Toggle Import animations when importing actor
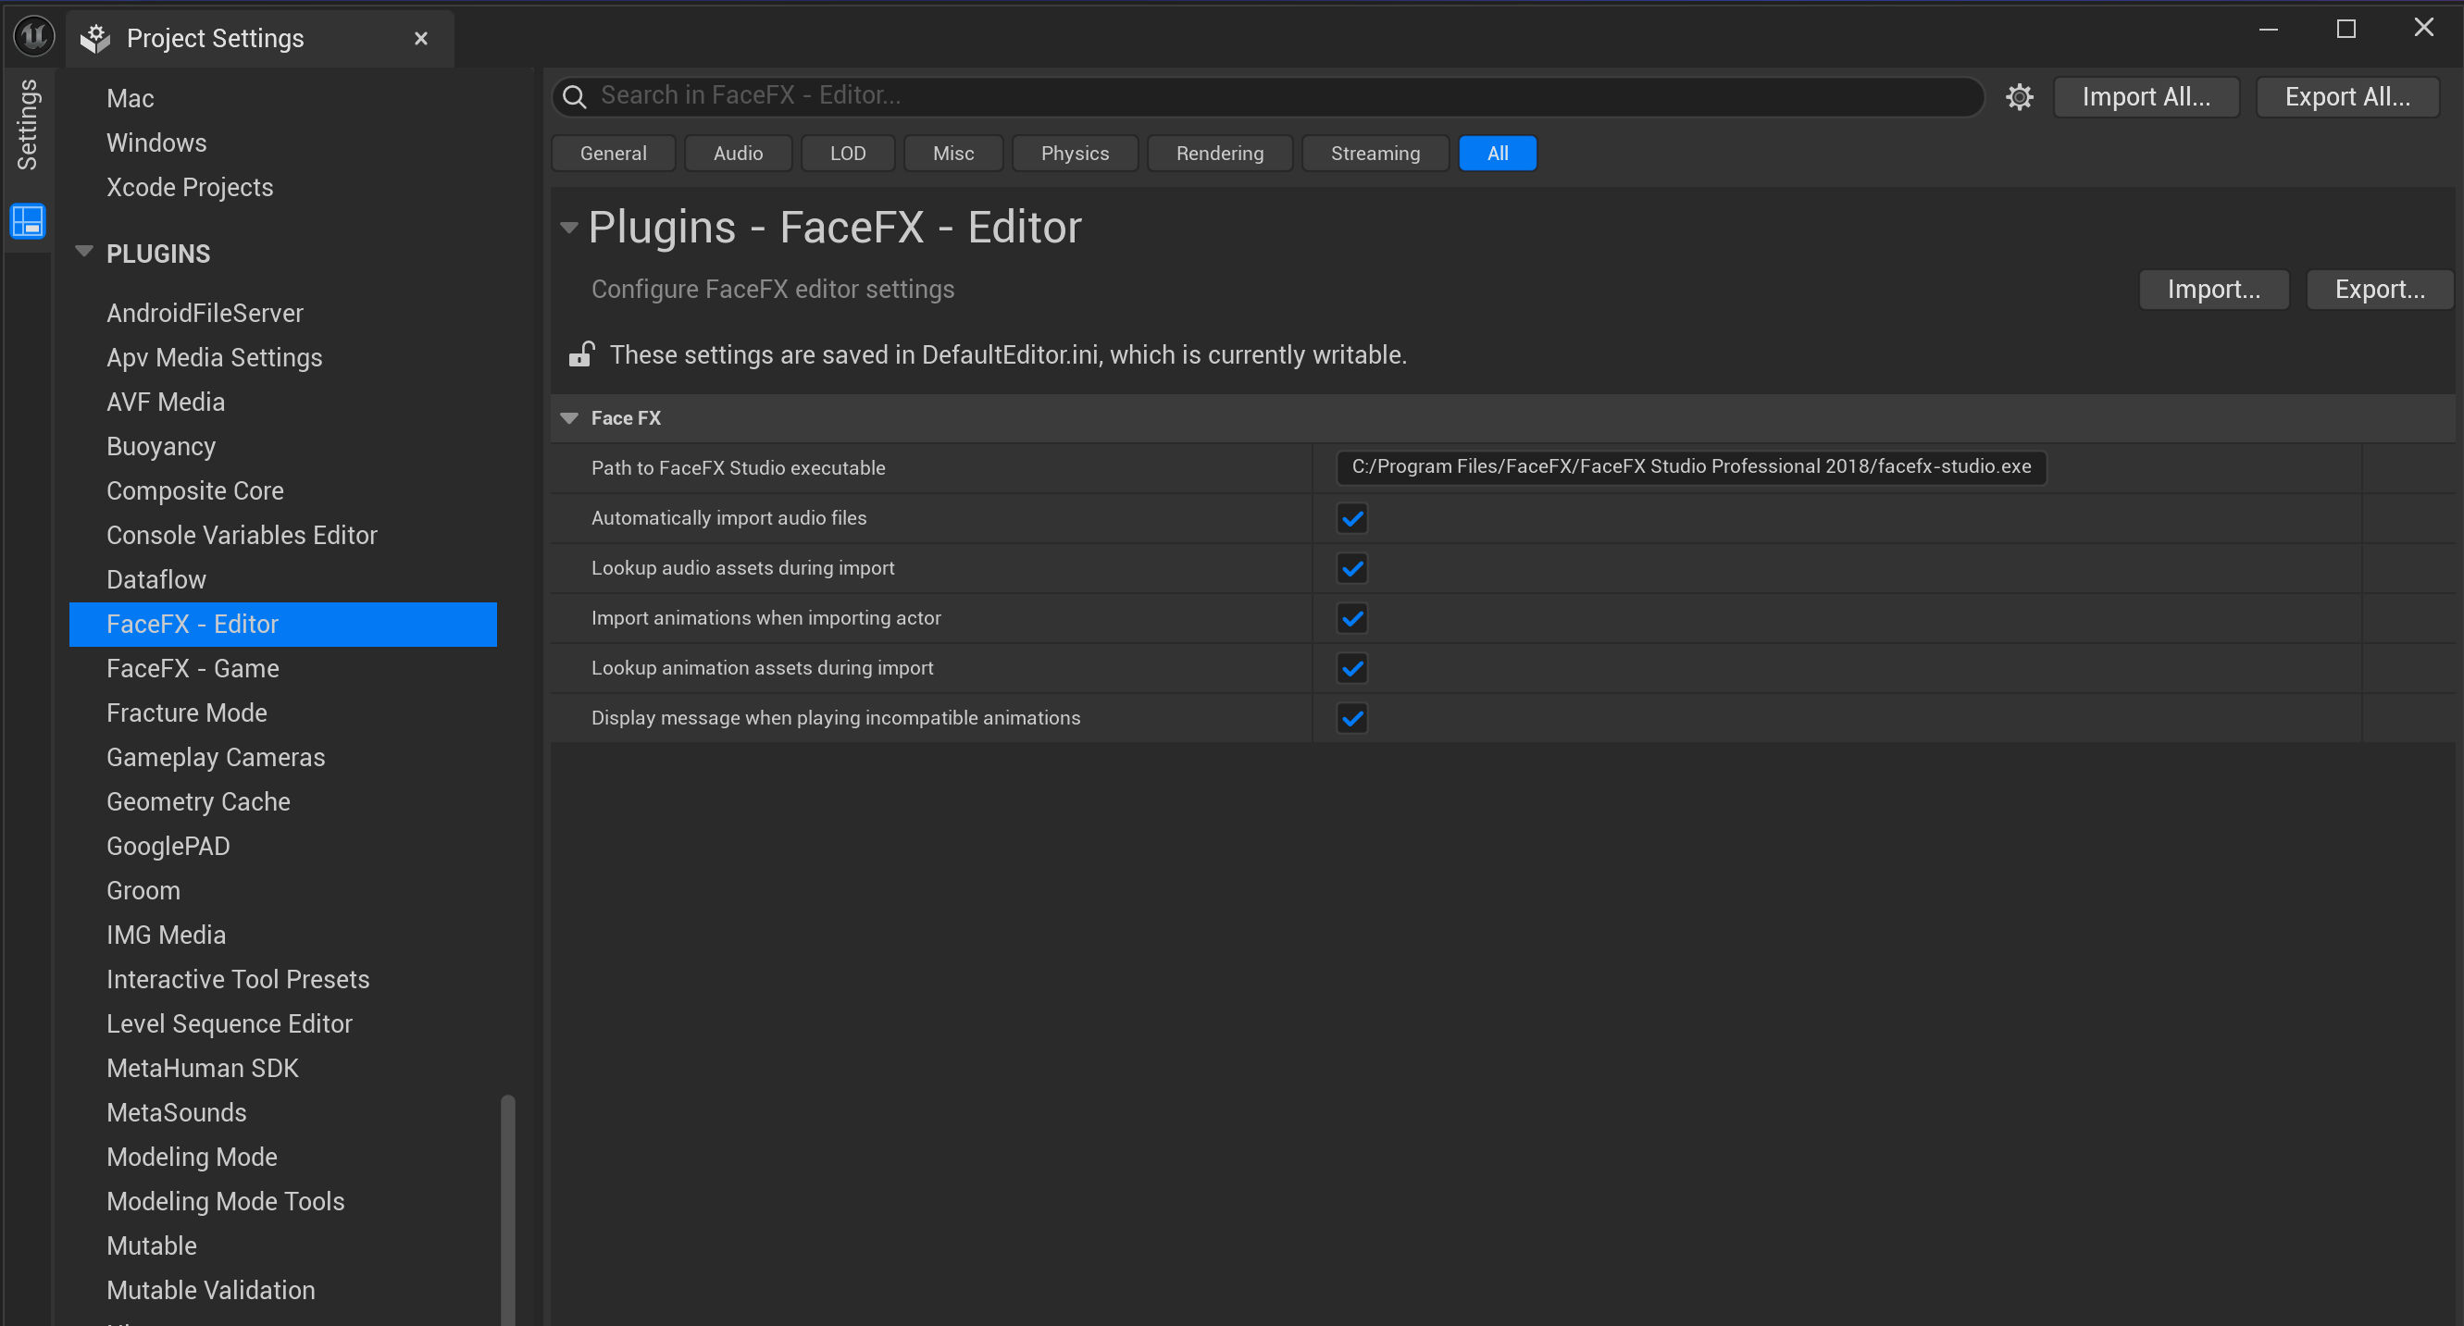2464x1326 pixels. tap(1351, 617)
